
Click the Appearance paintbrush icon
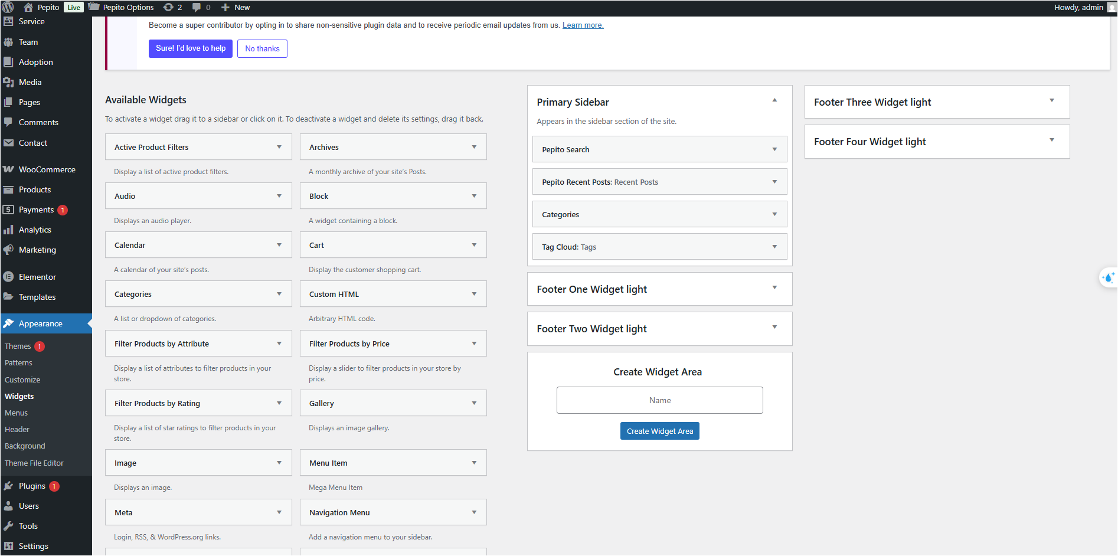[x=8, y=323]
